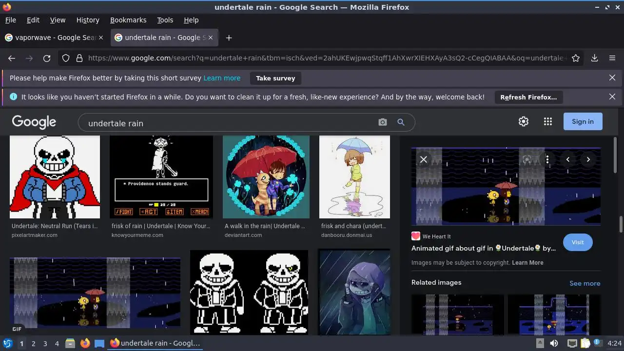Image resolution: width=624 pixels, height=351 pixels.
Task: Click the knowyourmeme.com source text
Action: (137, 235)
